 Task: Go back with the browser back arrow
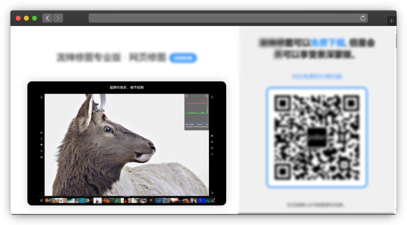[47, 18]
